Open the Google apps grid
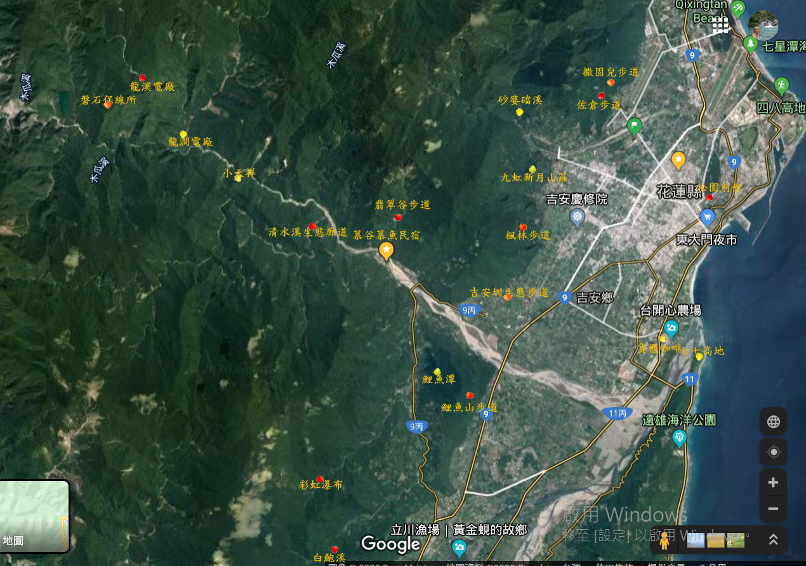This screenshot has width=806, height=566. pos(720,25)
